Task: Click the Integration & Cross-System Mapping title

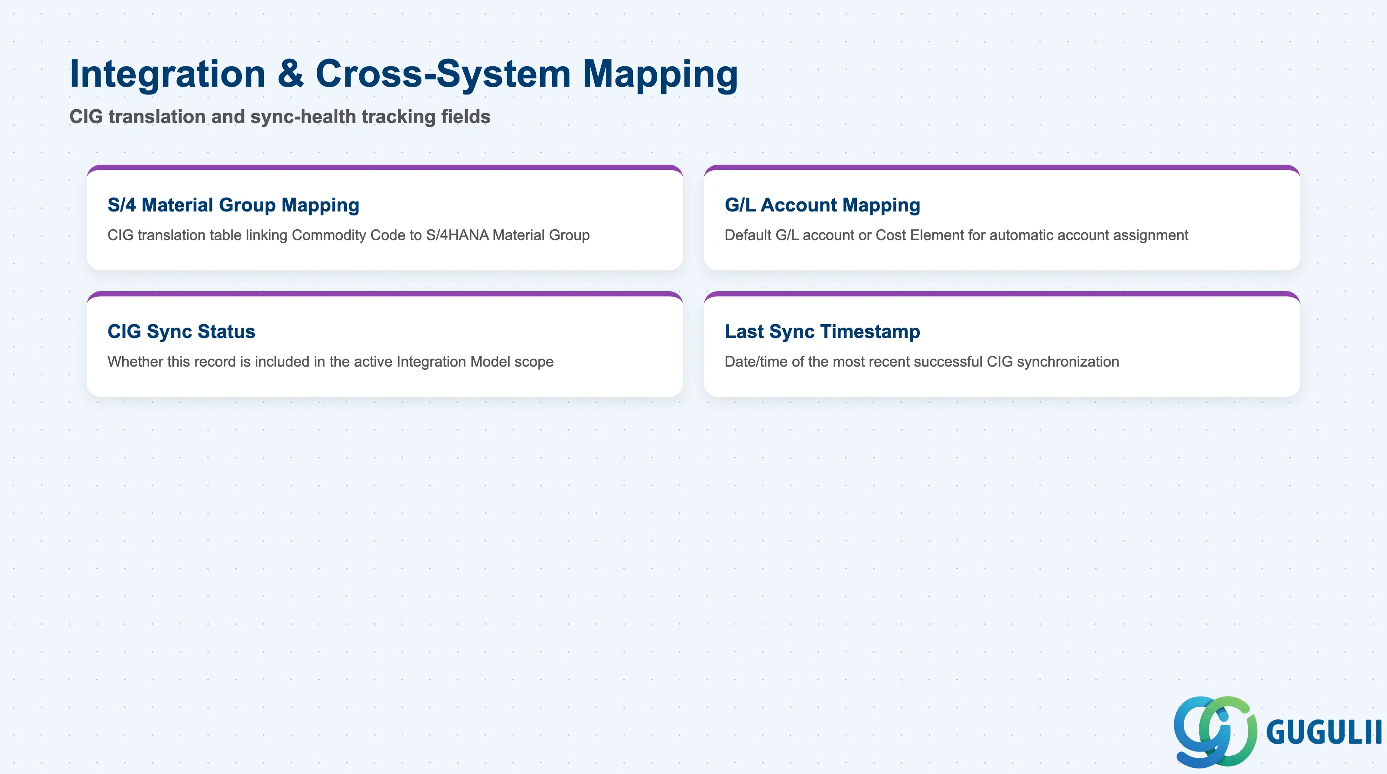Action: [x=404, y=74]
